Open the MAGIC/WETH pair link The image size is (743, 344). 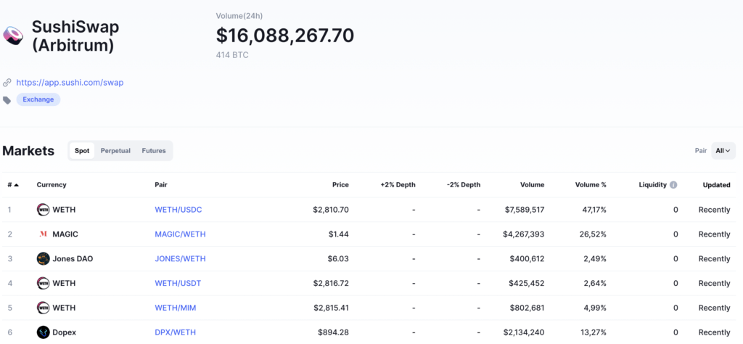180,234
